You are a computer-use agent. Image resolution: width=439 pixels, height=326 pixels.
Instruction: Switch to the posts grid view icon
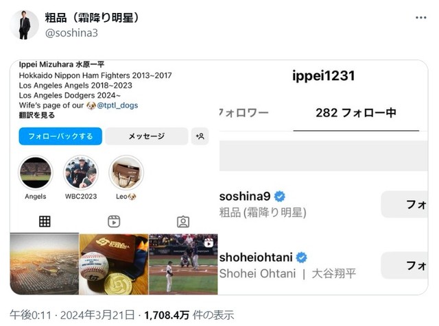coord(45,221)
